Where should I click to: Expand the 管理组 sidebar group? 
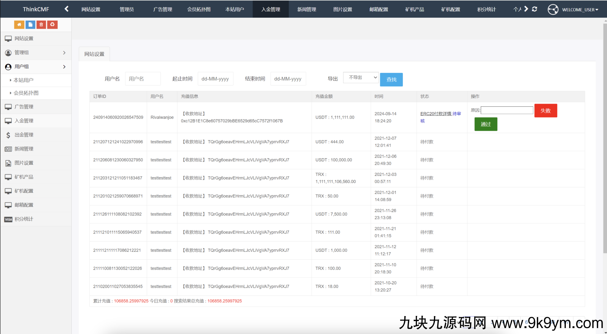(36, 53)
